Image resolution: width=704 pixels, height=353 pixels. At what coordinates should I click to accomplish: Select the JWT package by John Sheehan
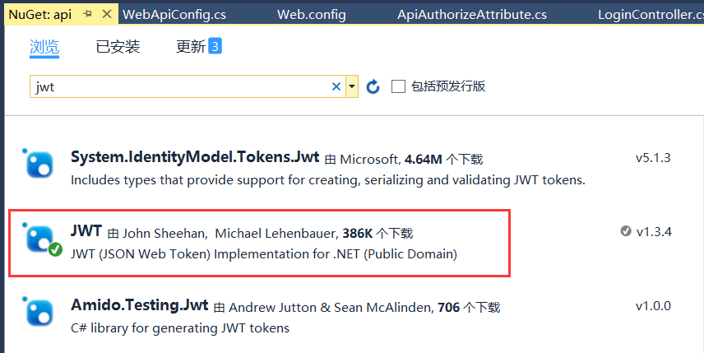[86, 231]
